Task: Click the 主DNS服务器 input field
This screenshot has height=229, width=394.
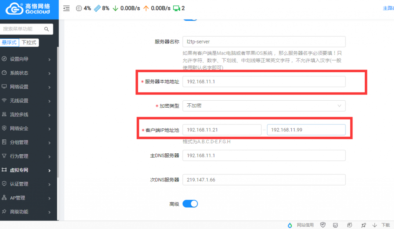Action: (264, 156)
